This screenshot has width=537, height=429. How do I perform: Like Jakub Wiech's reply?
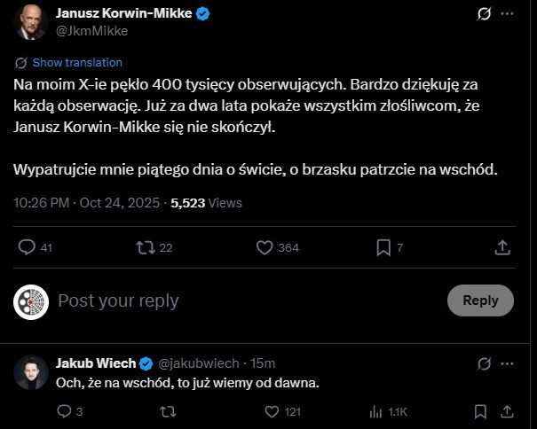[x=274, y=411]
